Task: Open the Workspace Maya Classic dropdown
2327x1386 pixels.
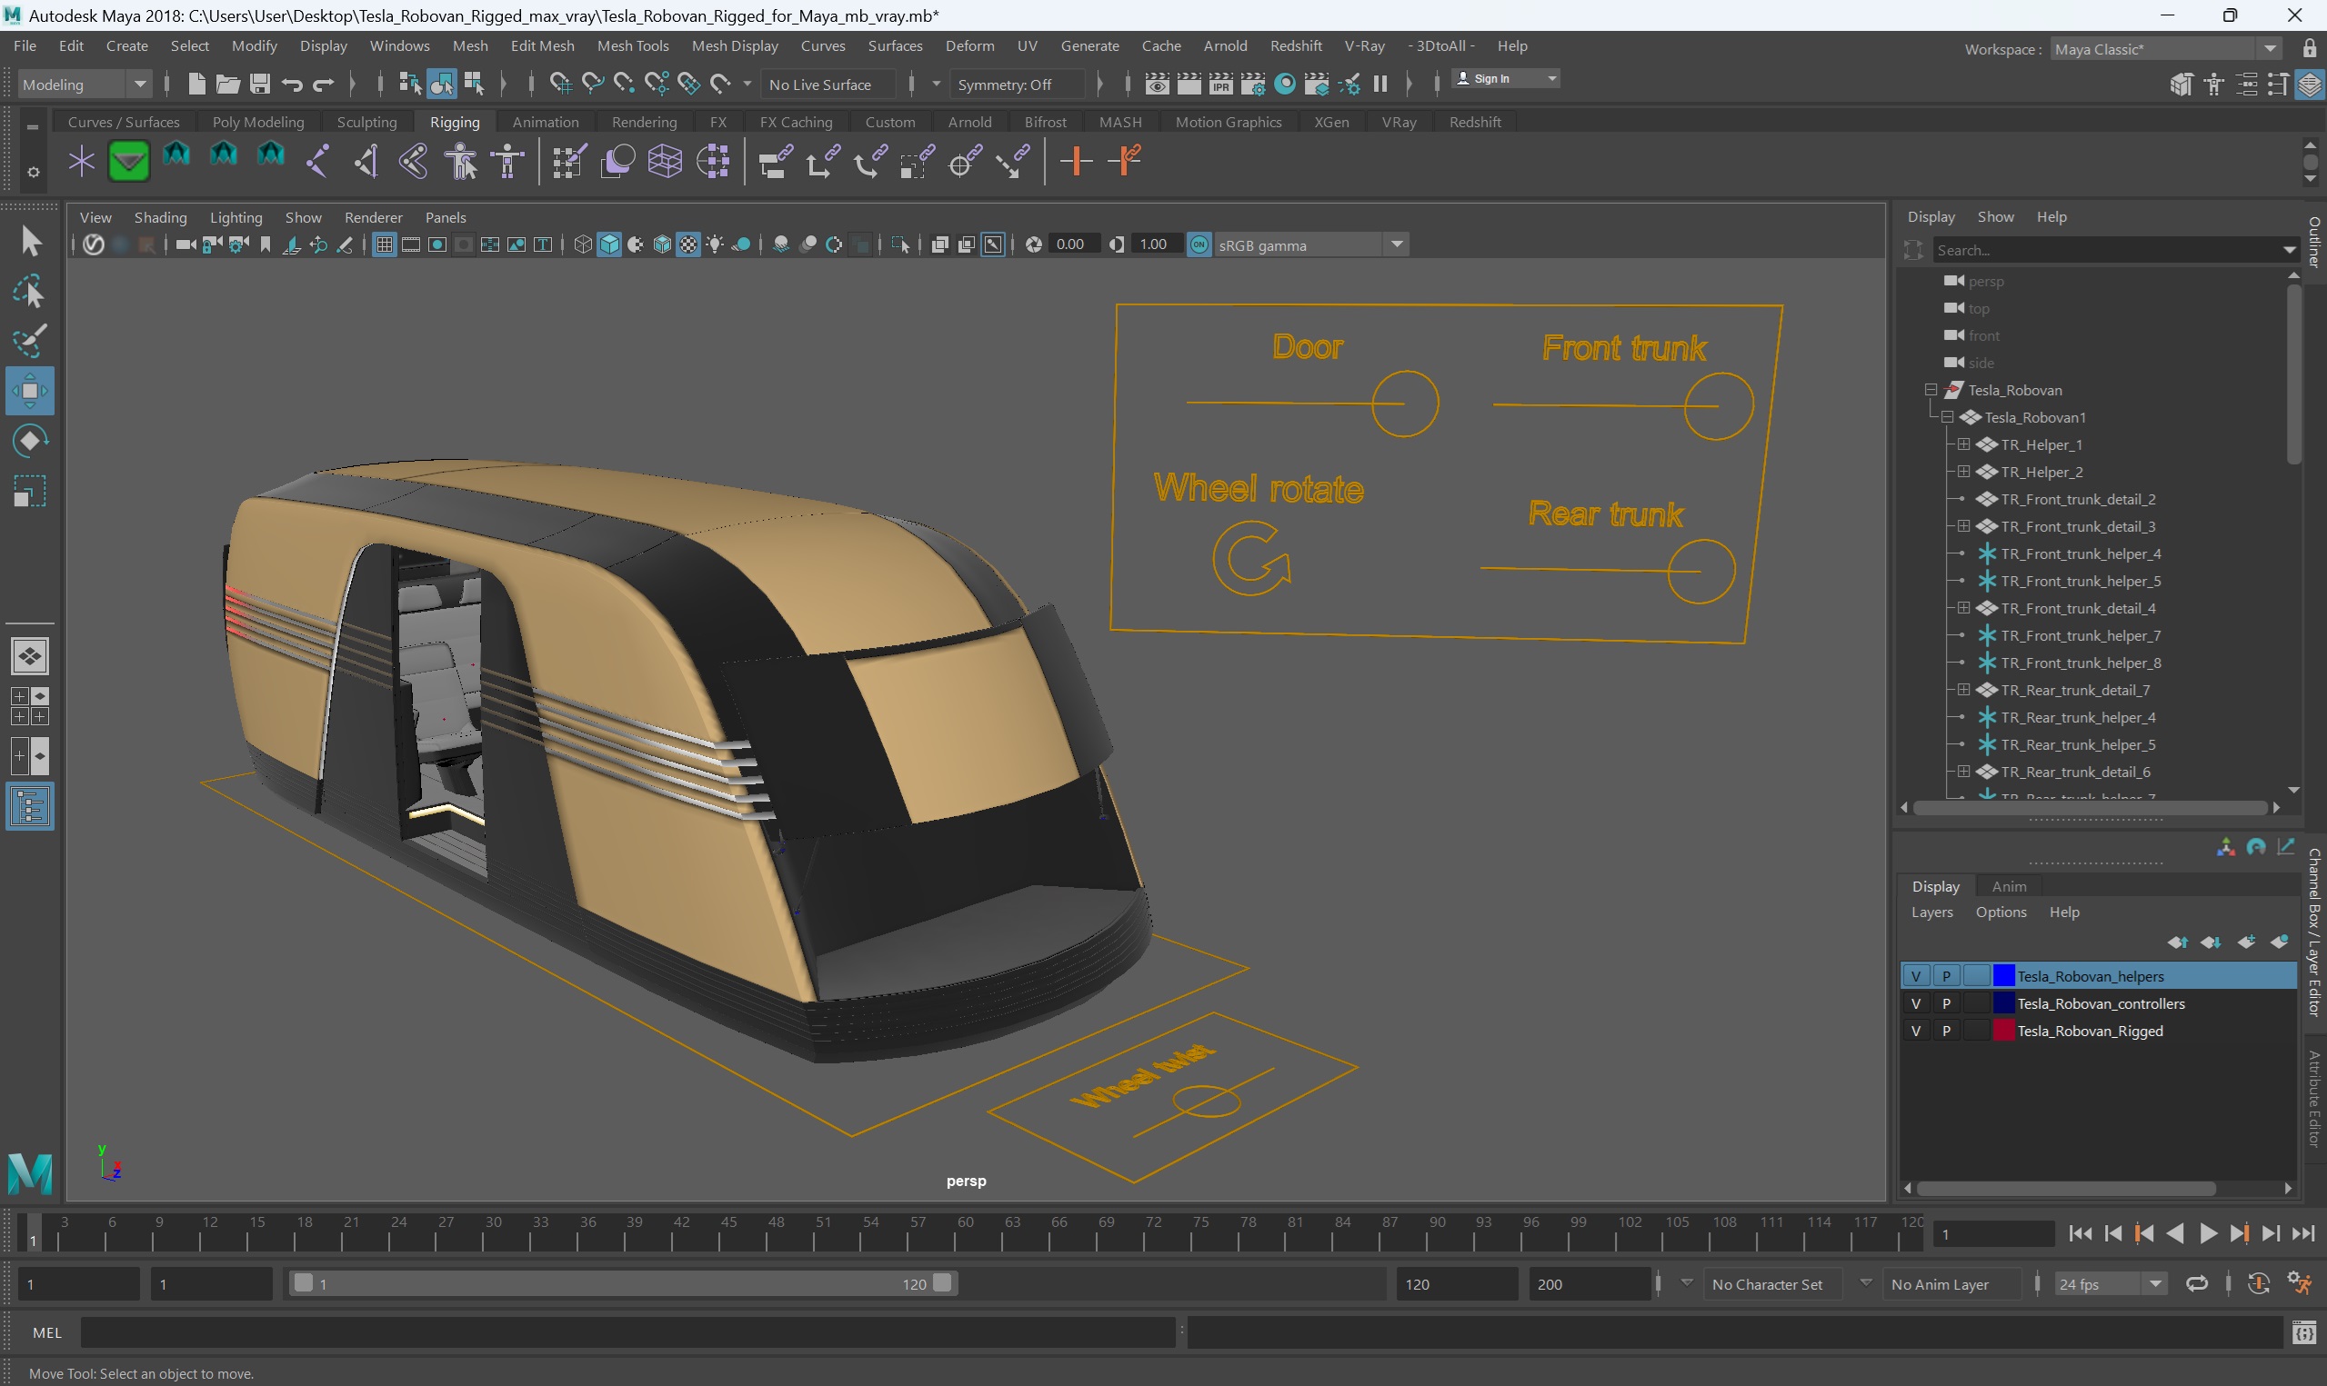Action: (x=2165, y=48)
